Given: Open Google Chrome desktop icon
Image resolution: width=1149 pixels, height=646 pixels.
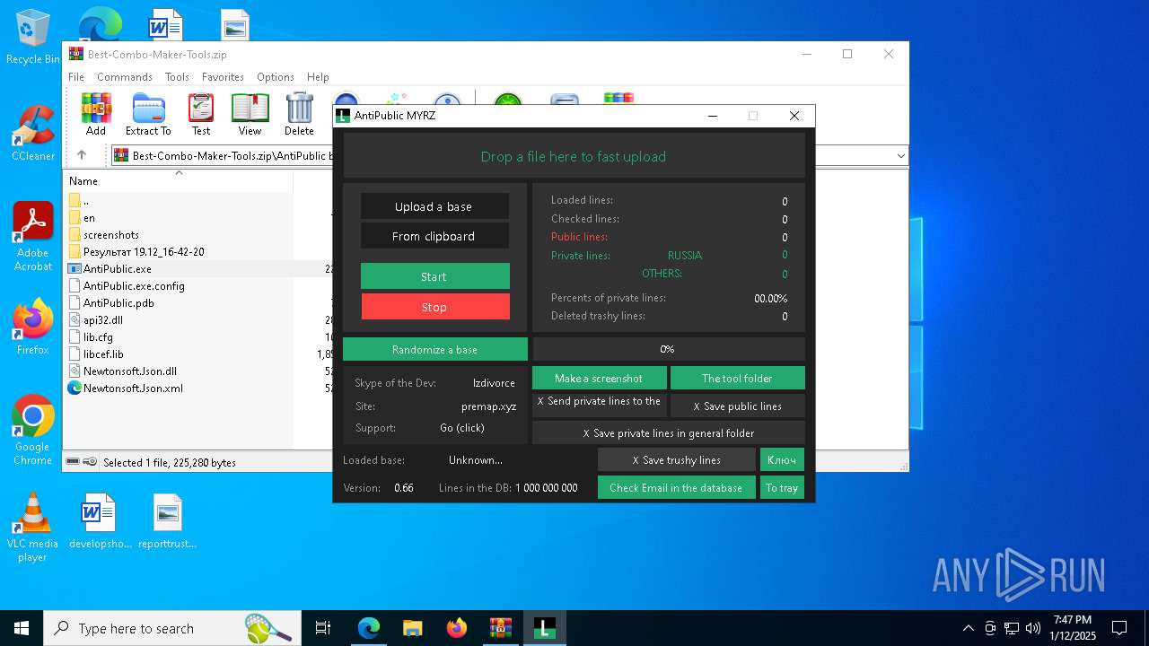Looking at the screenshot, I should 32,430.
